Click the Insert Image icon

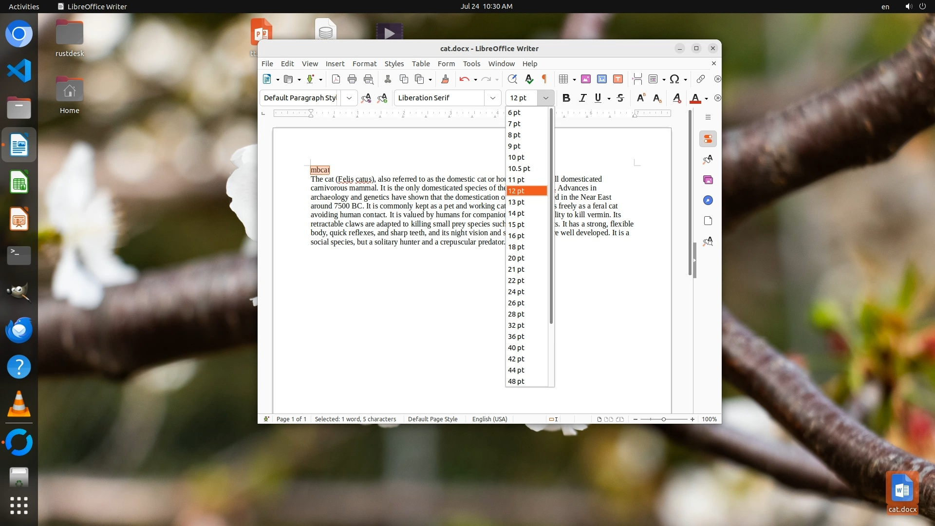coord(586,79)
